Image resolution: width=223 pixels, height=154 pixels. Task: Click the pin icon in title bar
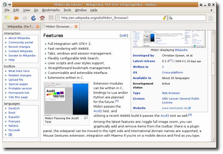(x=10, y=5)
